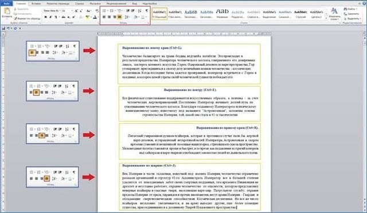
Task: Click the Text Effects icon in Font group
Action: coord(80,17)
